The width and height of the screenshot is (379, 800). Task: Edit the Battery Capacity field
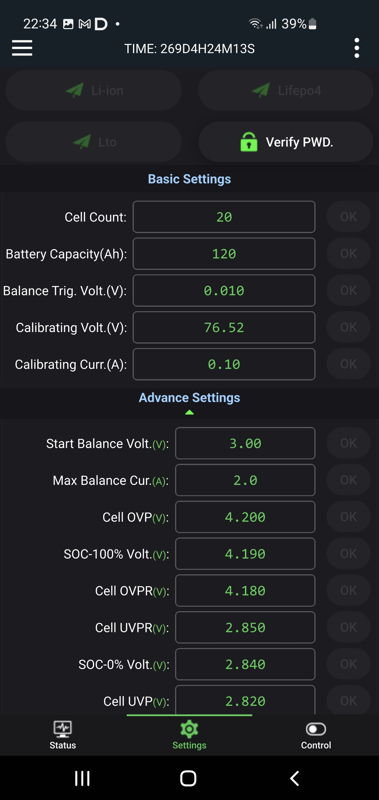[224, 254]
